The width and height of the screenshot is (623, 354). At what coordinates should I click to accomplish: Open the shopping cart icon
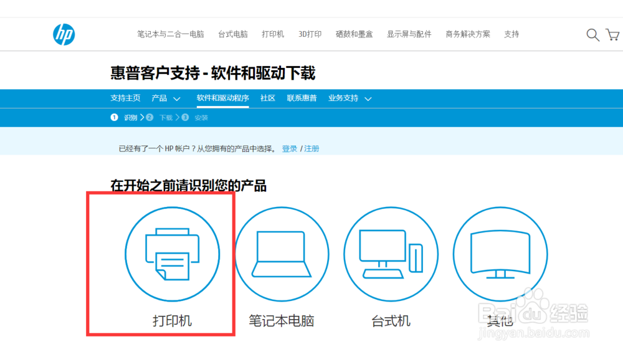click(612, 34)
